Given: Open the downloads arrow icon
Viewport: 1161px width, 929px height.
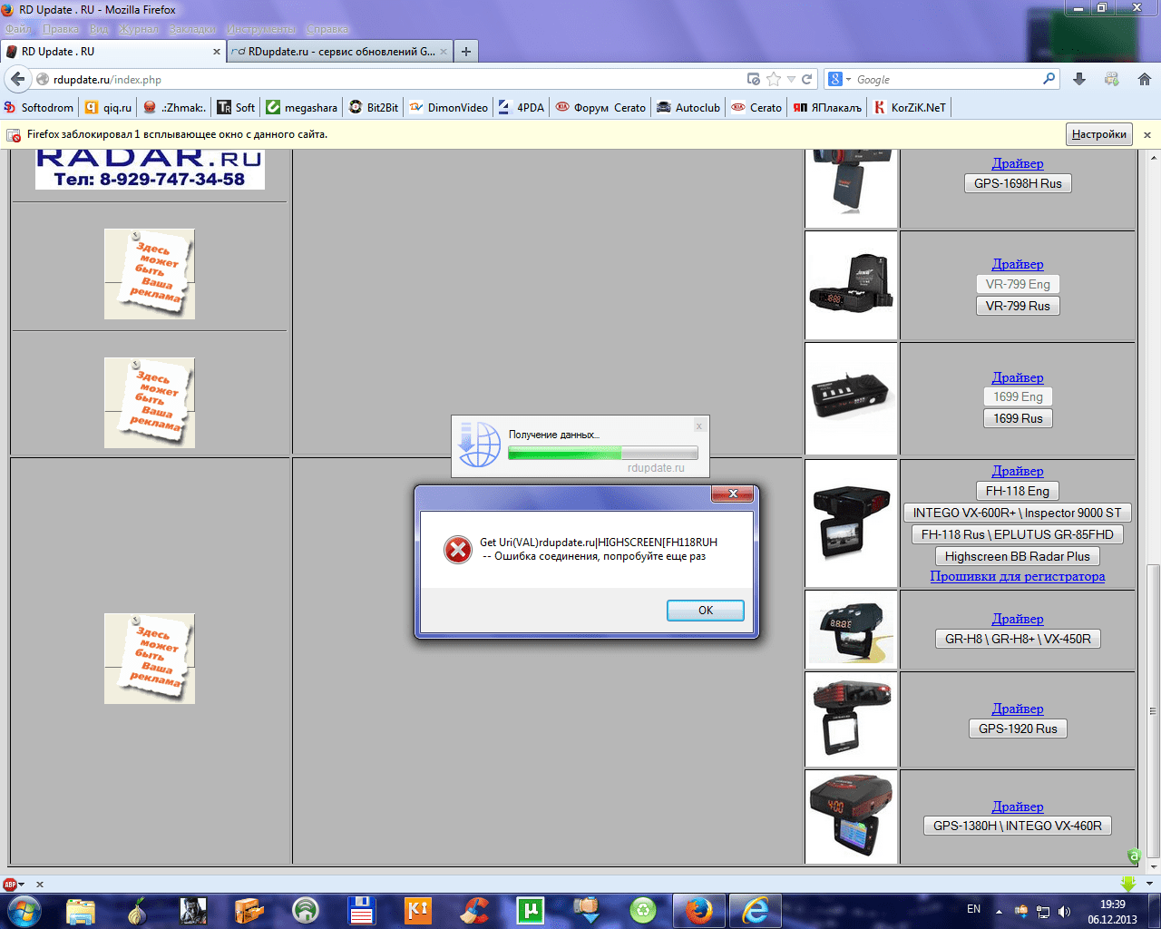Looking at the screenshot, I should click(1079, 79).
